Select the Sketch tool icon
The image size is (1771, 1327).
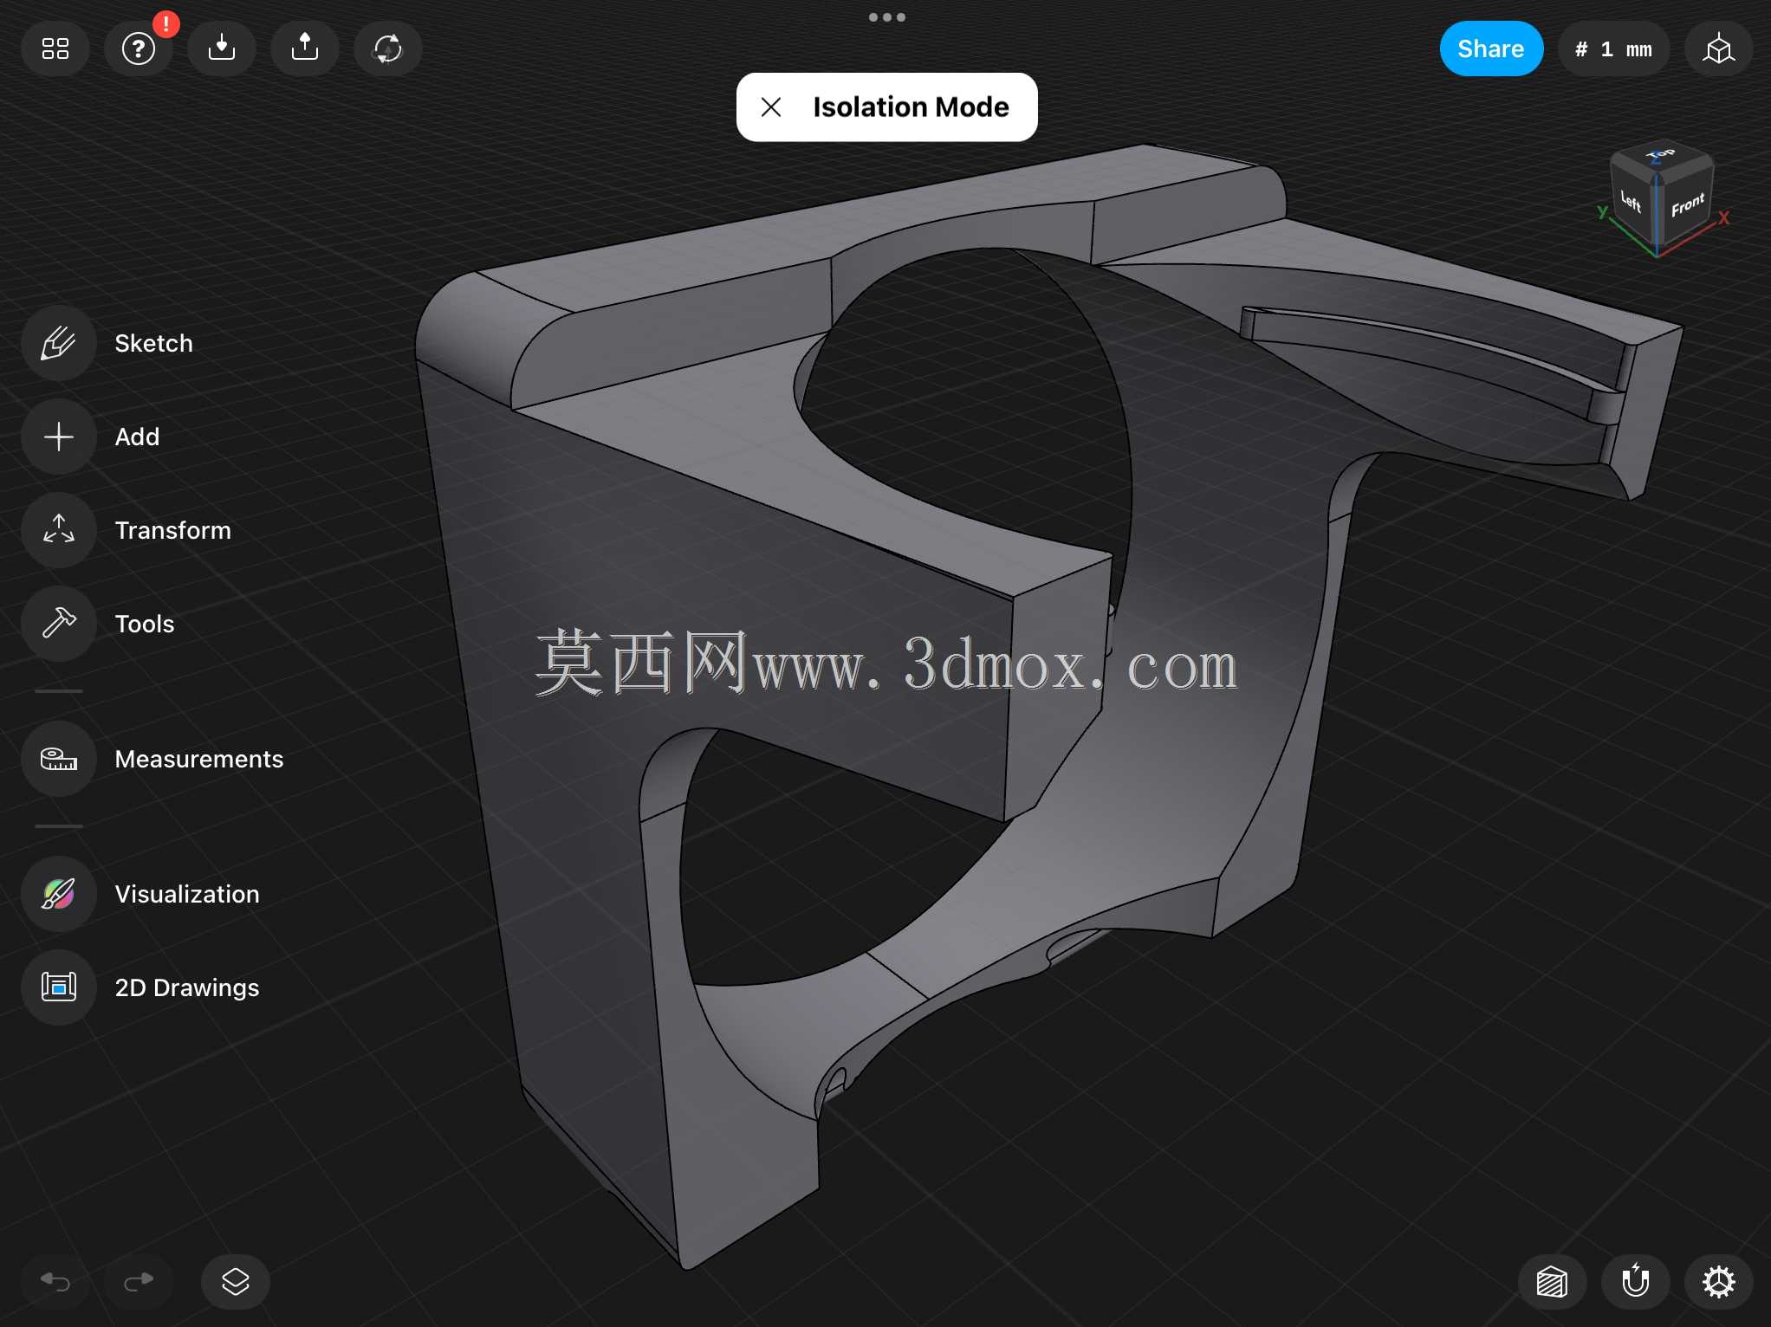tap(59, 343)
